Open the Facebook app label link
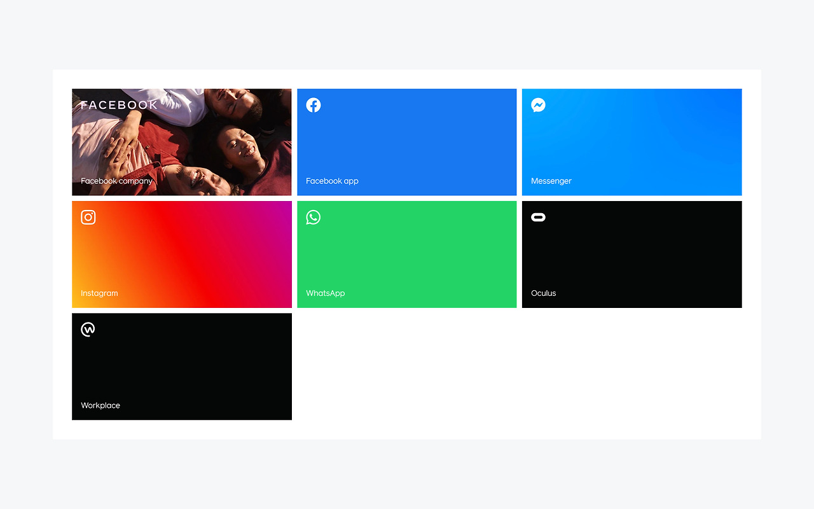Image resolution: width=814 pixels, height=509 pixels. (x=332, y=181)
